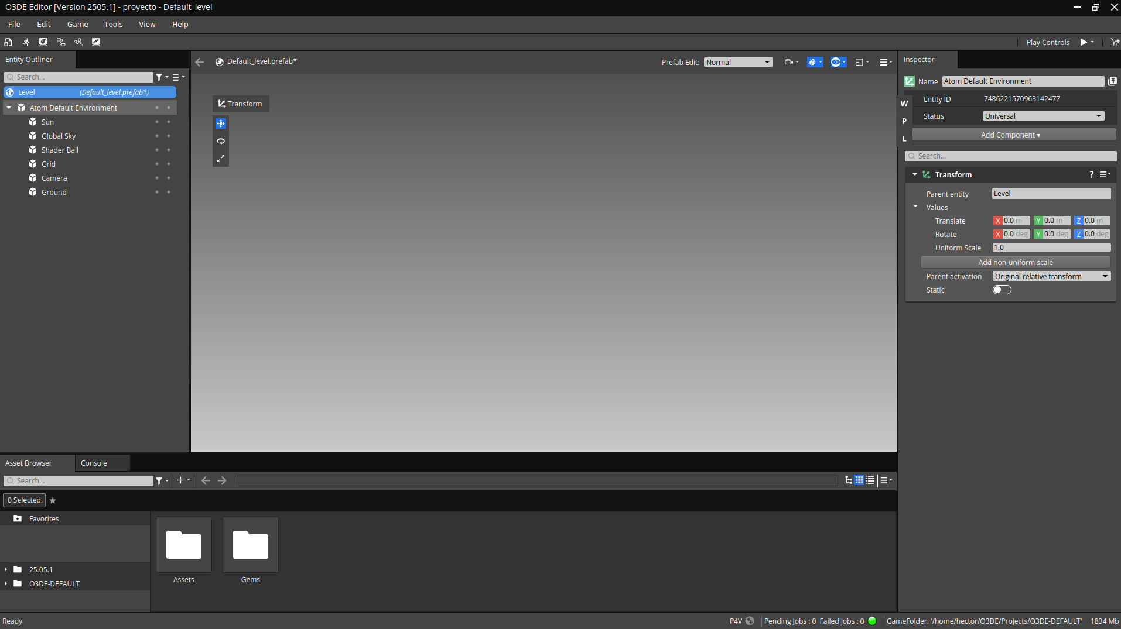The height and width of the screenshot is (629, 1121).
Task: Toggle the viewport visibility eye helper icon
Action: pyautogui.click(x=836, y=62)
